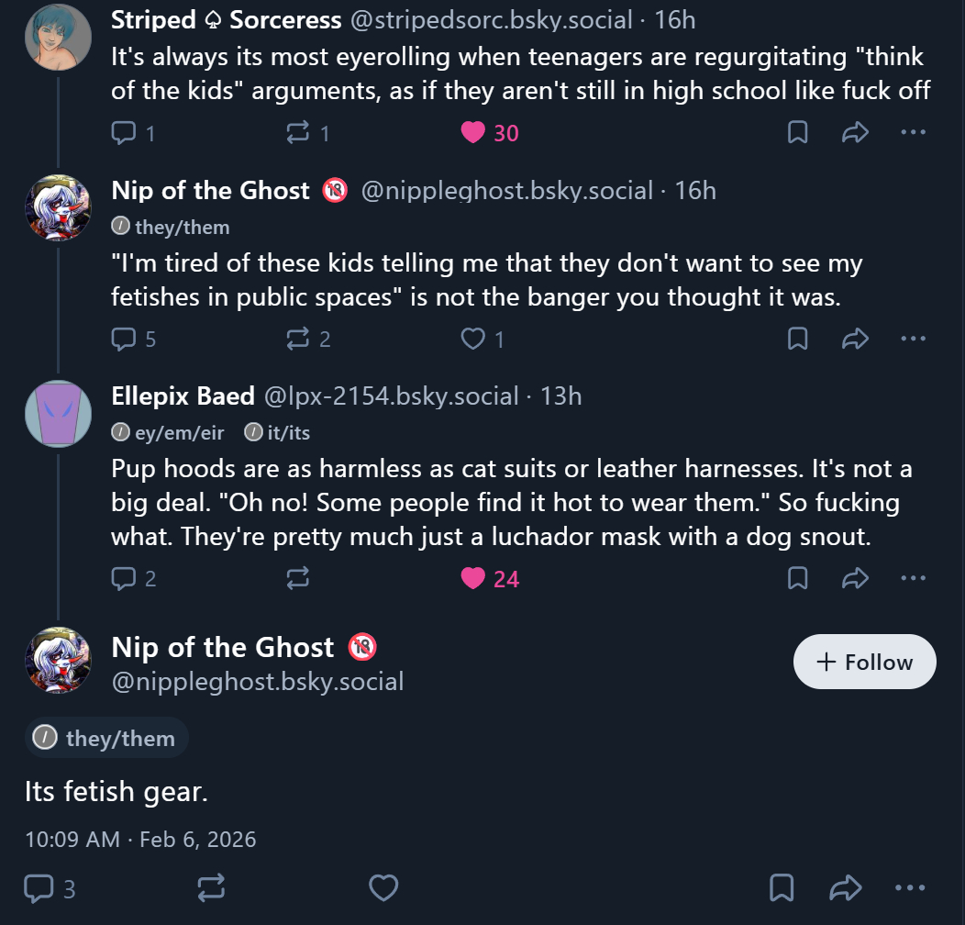Bookmark Ellepix Baed's pup hoods post

click(x=798, y=578)
